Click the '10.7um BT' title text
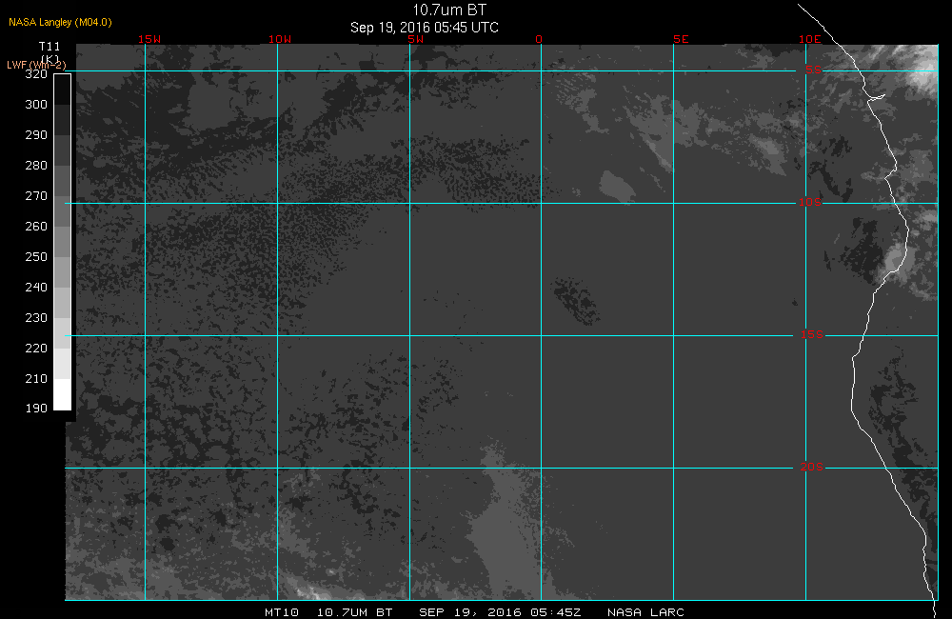952x619 pixels. [449, 10]
